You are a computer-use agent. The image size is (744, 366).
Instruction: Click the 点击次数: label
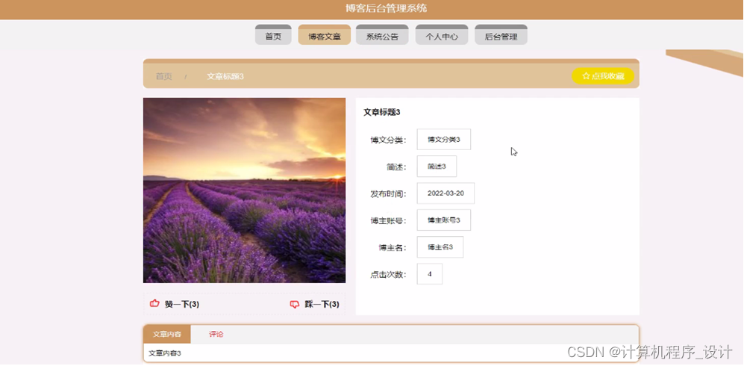coord(388,274)
